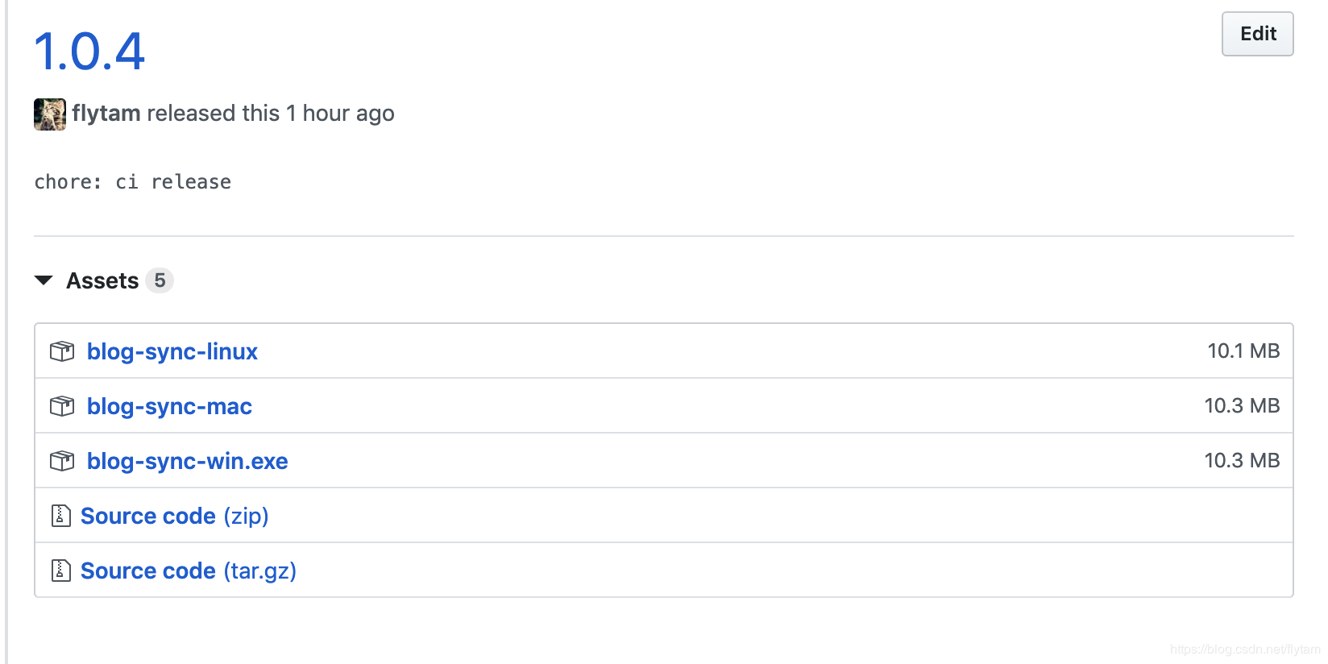
Task: Download the blog-sync-mac binary
Action: (x=169, y=406)
